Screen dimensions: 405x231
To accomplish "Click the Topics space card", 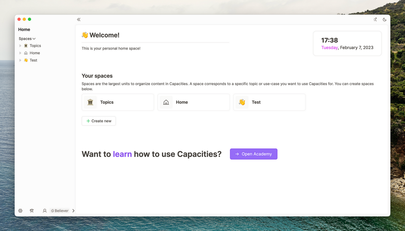I will (118, 102).
